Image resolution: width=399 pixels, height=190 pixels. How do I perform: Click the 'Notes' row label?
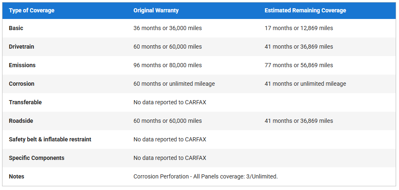(17, 176)
